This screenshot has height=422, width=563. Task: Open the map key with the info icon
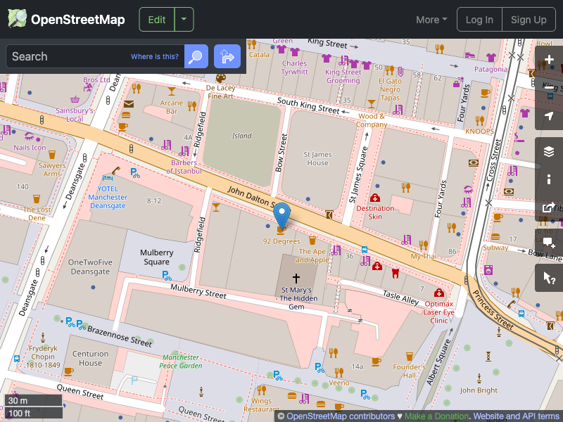click(x=548, y=179)
